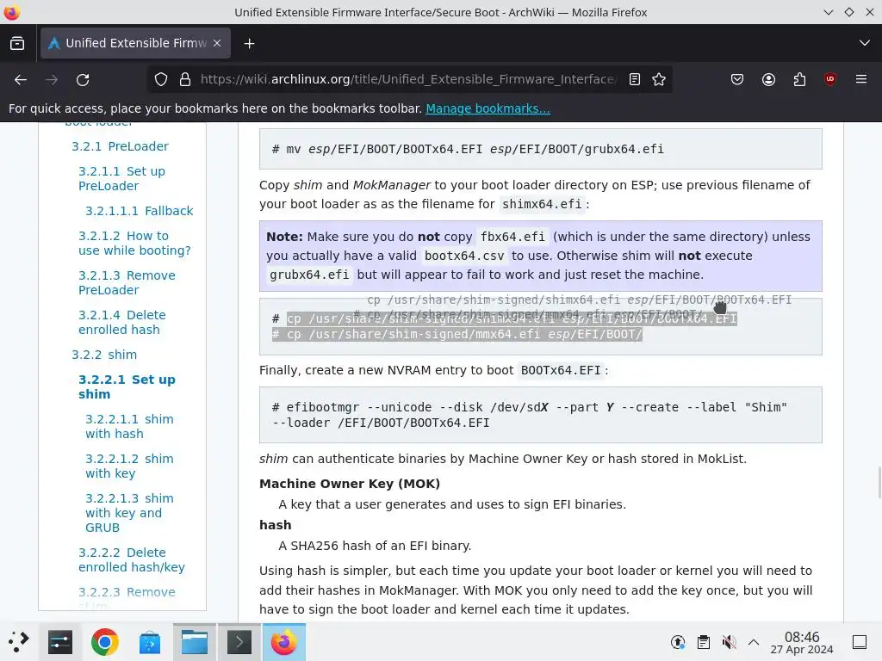
Task: Open the extensions panel
Action: point(799,80)
